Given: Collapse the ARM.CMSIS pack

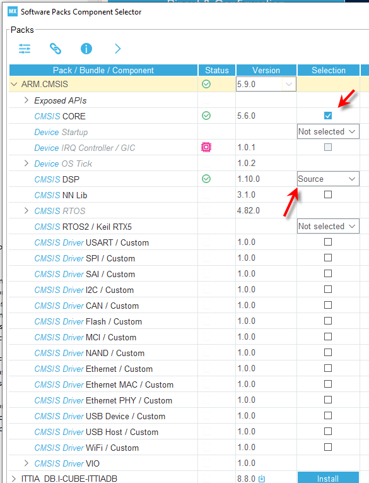Looking at the screenshot, I should [14, 84].
